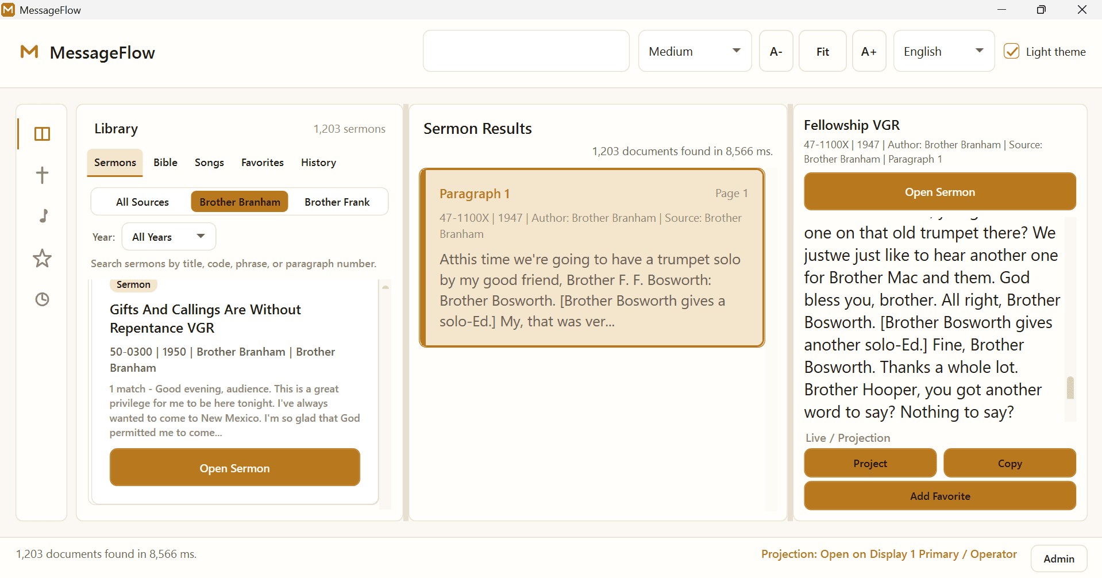Select Brother Frank source filter
The height and width of the screenshot is (578, 1102).
point(337,202)
